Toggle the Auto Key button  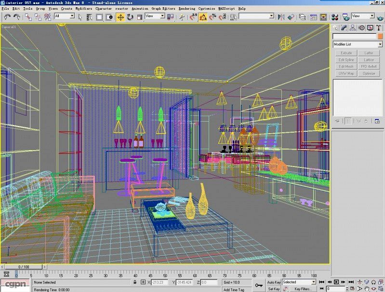pyautogui.click(x=274, y=282)
